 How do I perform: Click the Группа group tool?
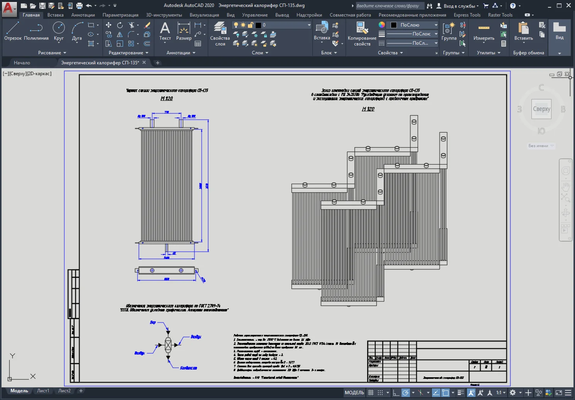click(449, 31)
